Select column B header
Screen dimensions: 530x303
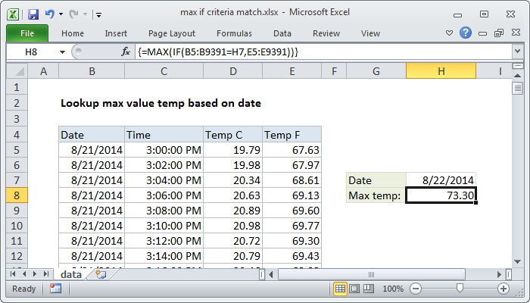tap(92, 71)
